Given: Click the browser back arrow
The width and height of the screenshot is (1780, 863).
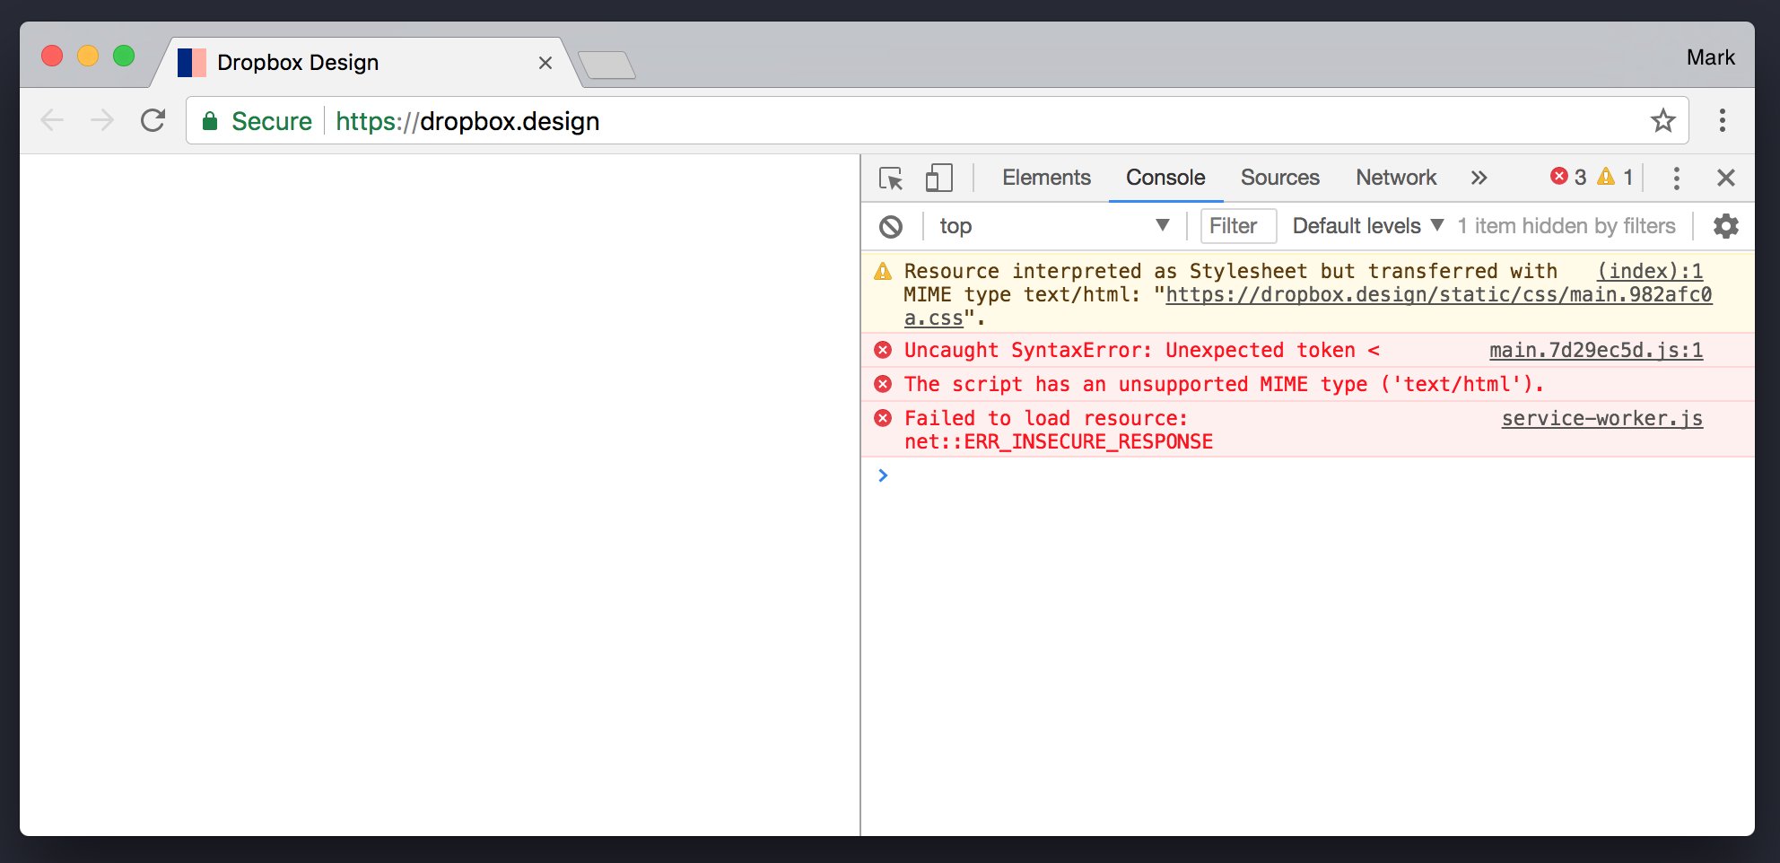Looking at the screenshot, I should pos(53,120).
